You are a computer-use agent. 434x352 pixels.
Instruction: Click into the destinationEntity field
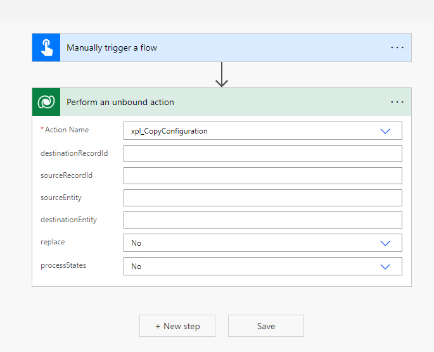263,220
